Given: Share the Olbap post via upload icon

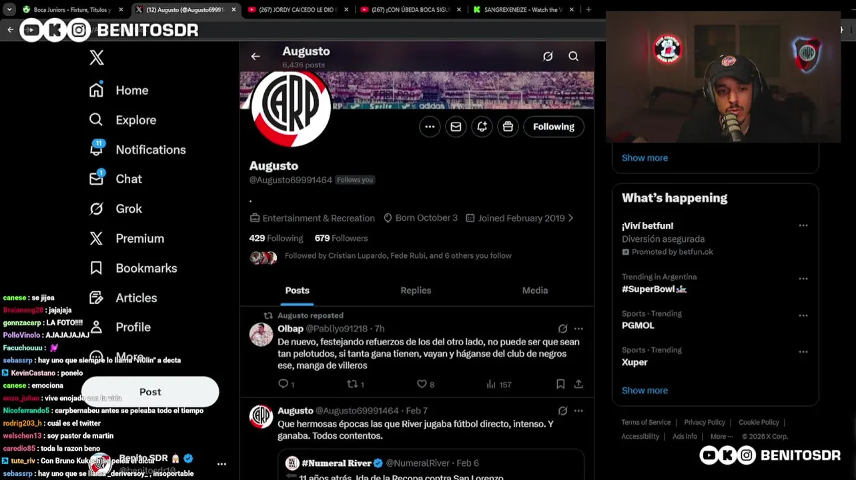Looking at the screenshot, I should pos(578,384).
